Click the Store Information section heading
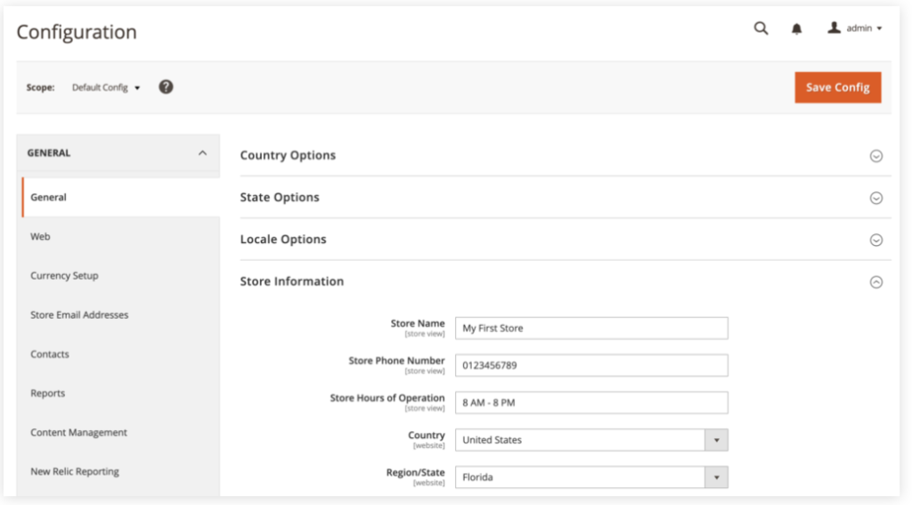Image resolution: width=912 pixels, height=505 pixels. coord(292,281)
